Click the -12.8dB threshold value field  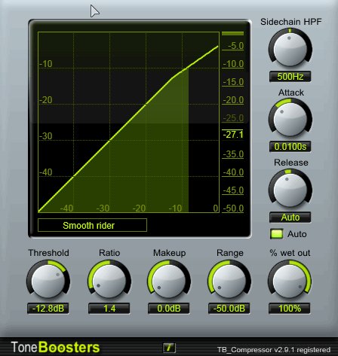(x=48, y=309)
